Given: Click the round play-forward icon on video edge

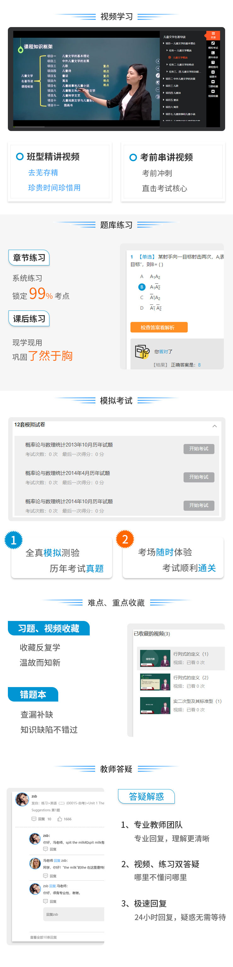Looking at the screenshot, I should [x=158, y=62].
